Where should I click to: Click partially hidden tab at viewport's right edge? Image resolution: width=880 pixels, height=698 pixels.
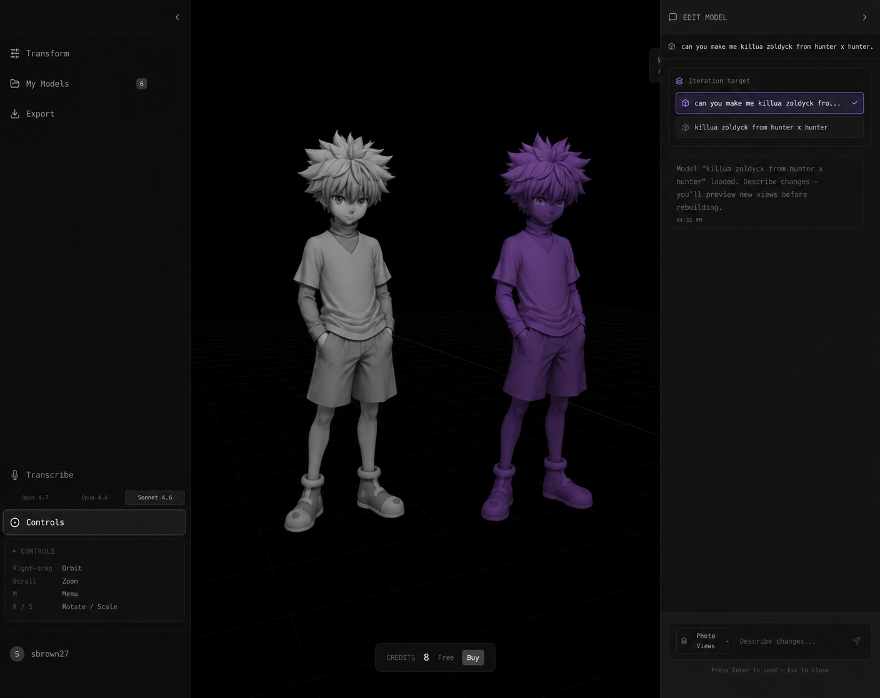pyautogui.click(x=655, y=66)
